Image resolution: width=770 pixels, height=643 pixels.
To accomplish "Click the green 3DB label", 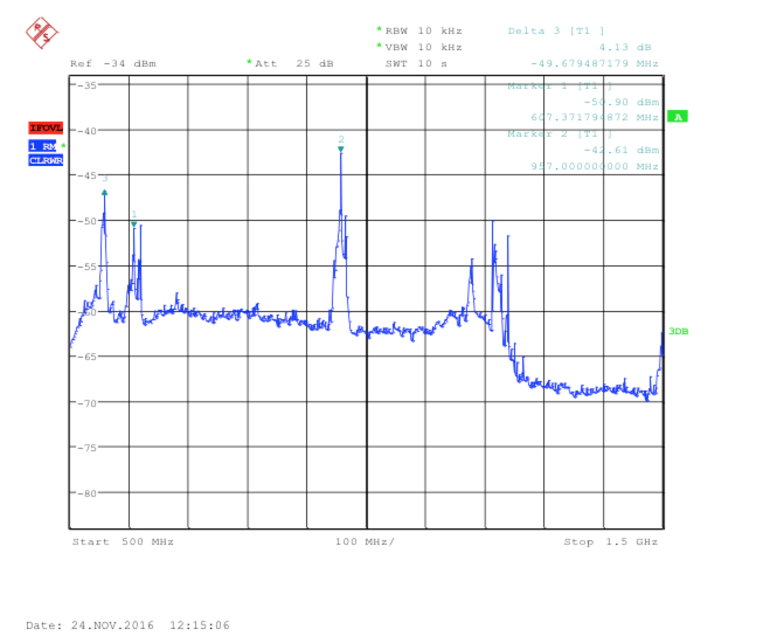I will pyautogui.click(x=678, y=331).
